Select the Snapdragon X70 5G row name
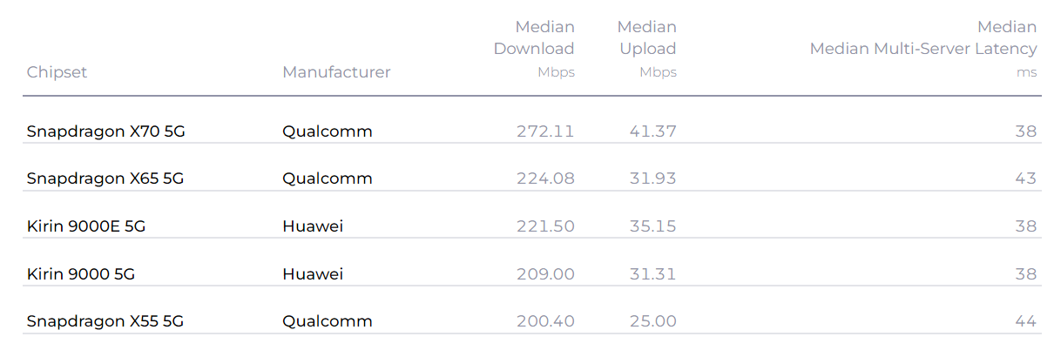The width and height of the screenshot is (1054, 357). tap(106, 131)
